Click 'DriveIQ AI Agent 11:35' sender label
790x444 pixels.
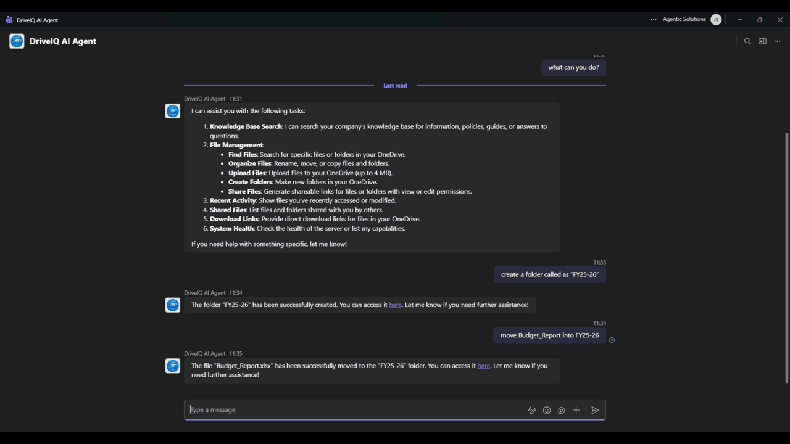213,354
